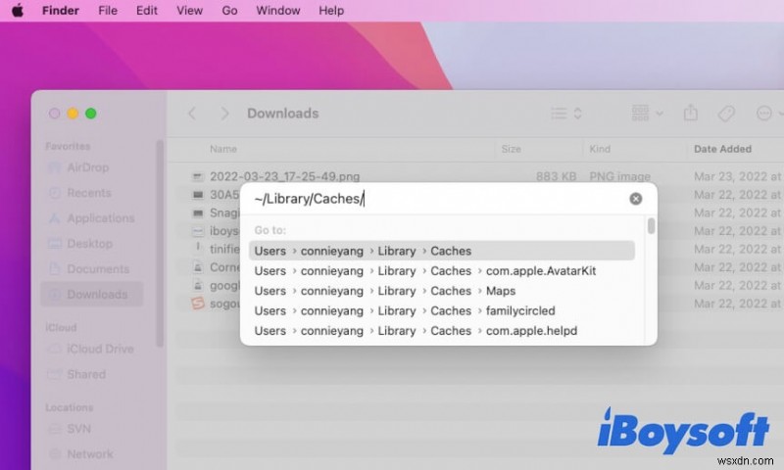The height and width of the screenshot is (470, 784).
Task: Select the Users > connieyang > Library > Caches suggestion
Action: click(442, 251)
